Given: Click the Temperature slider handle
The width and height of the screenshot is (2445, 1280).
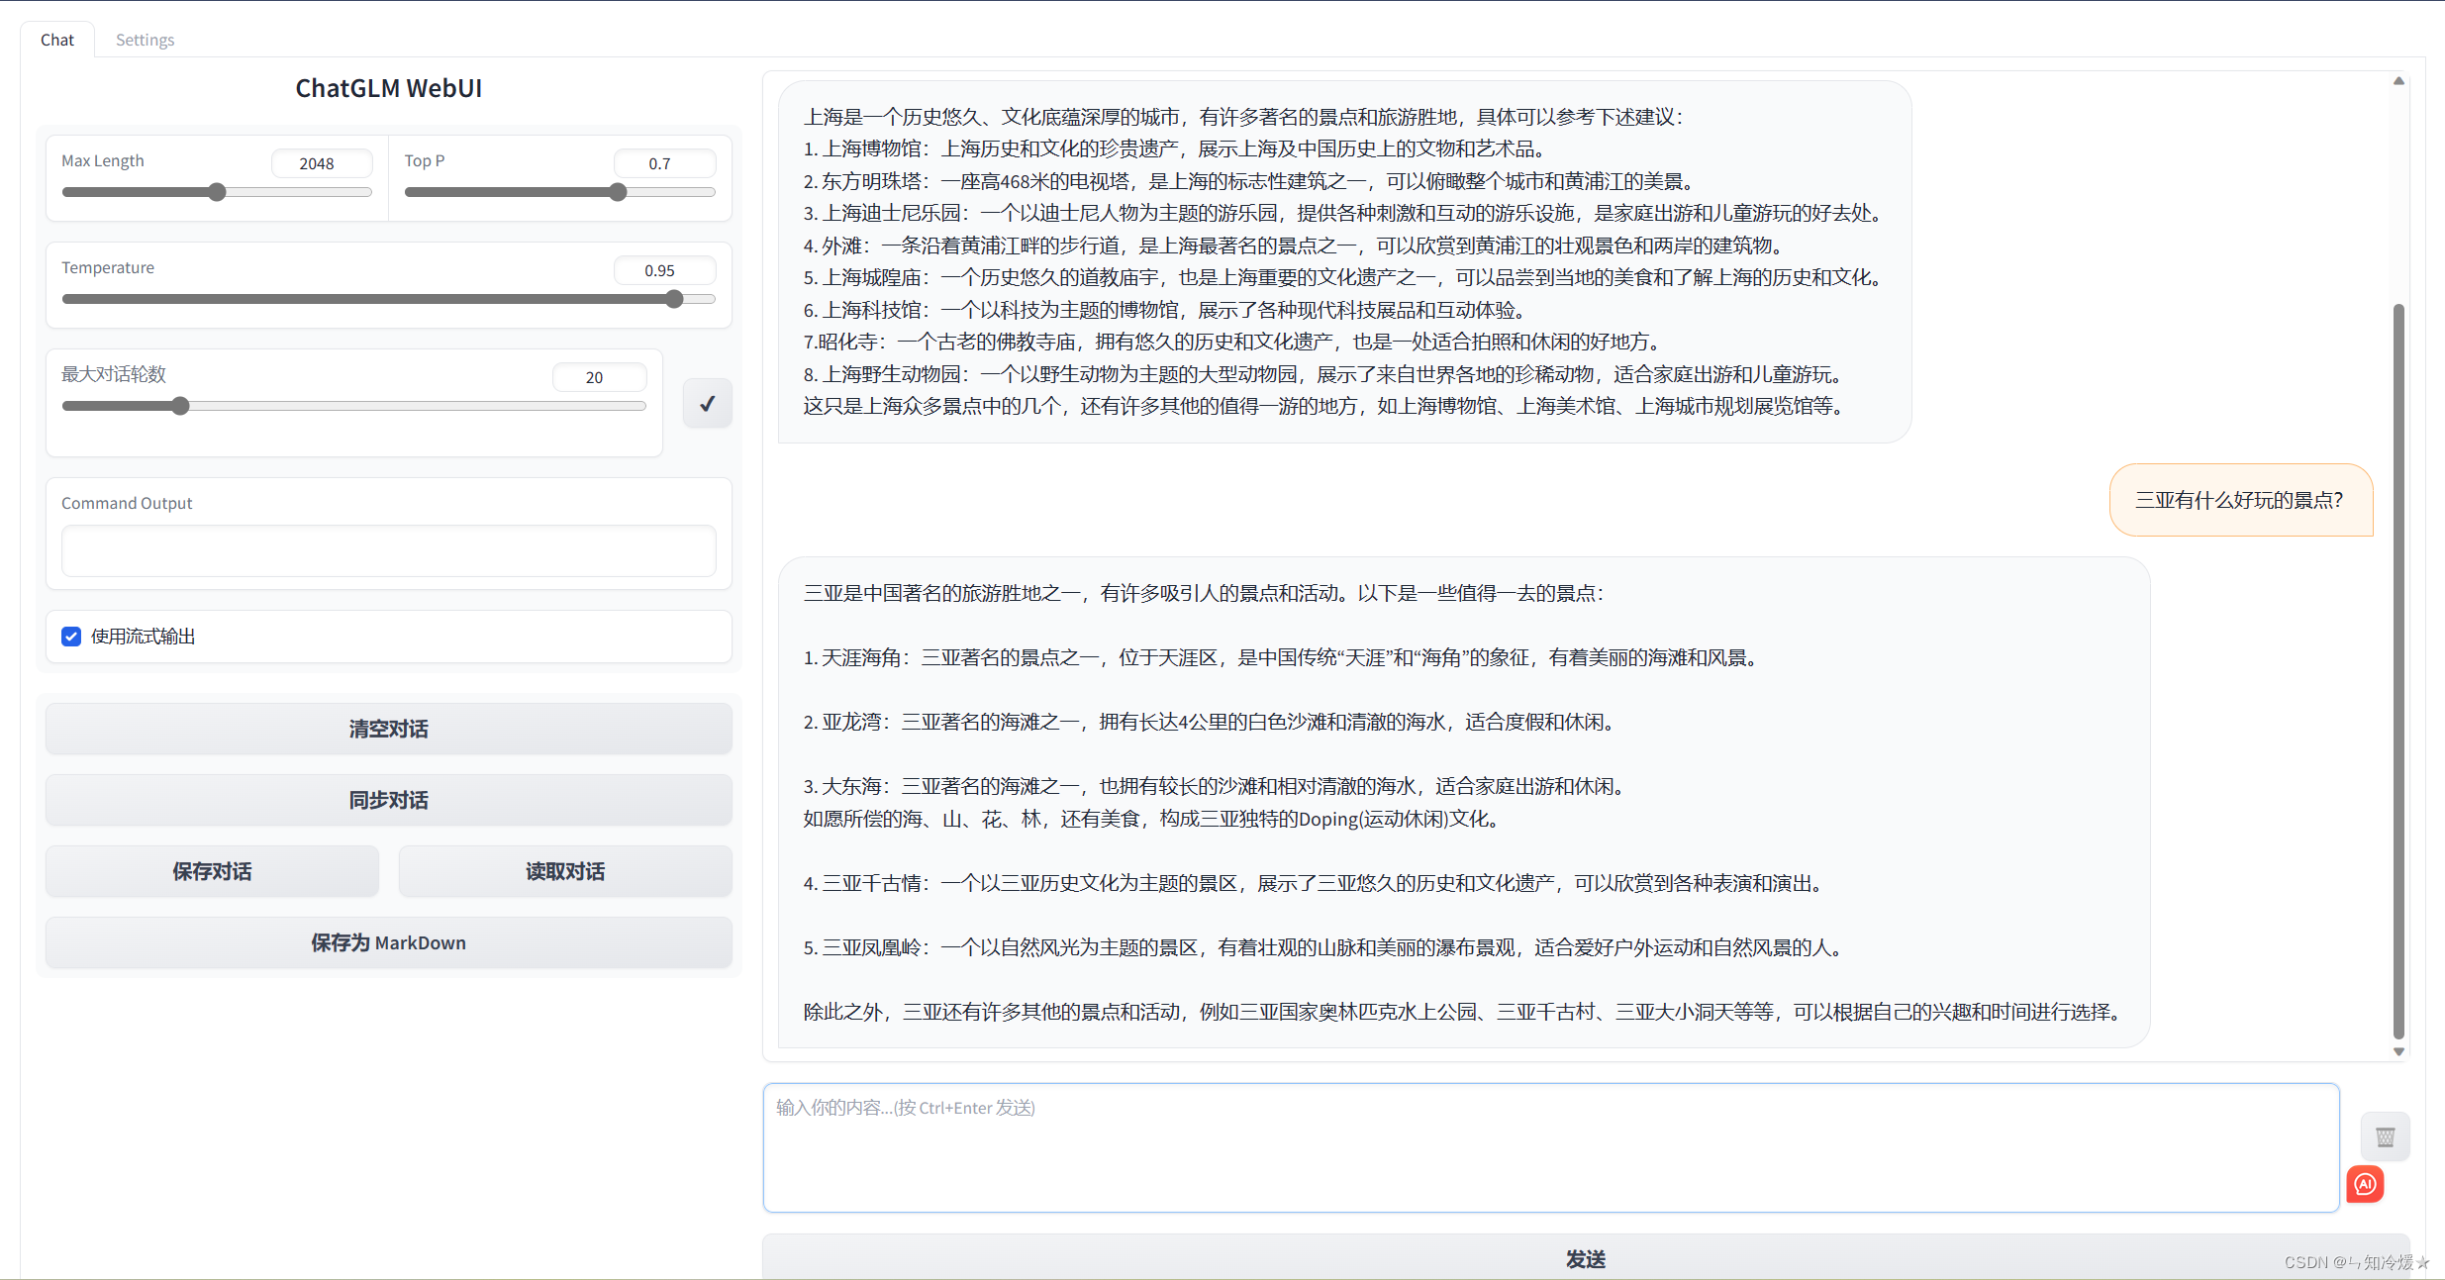Looking at the screenshot, I should 674,299.
